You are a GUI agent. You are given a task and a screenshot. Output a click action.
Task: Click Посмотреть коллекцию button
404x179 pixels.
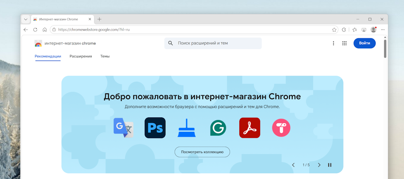(x=202, y=152)
